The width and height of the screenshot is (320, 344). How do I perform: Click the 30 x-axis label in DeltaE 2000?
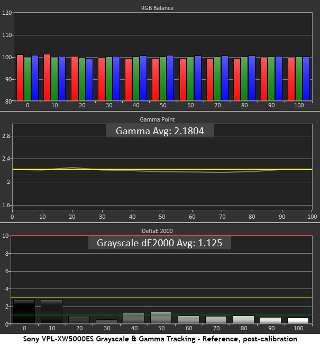pyautogui.click(x=107, y=328)
